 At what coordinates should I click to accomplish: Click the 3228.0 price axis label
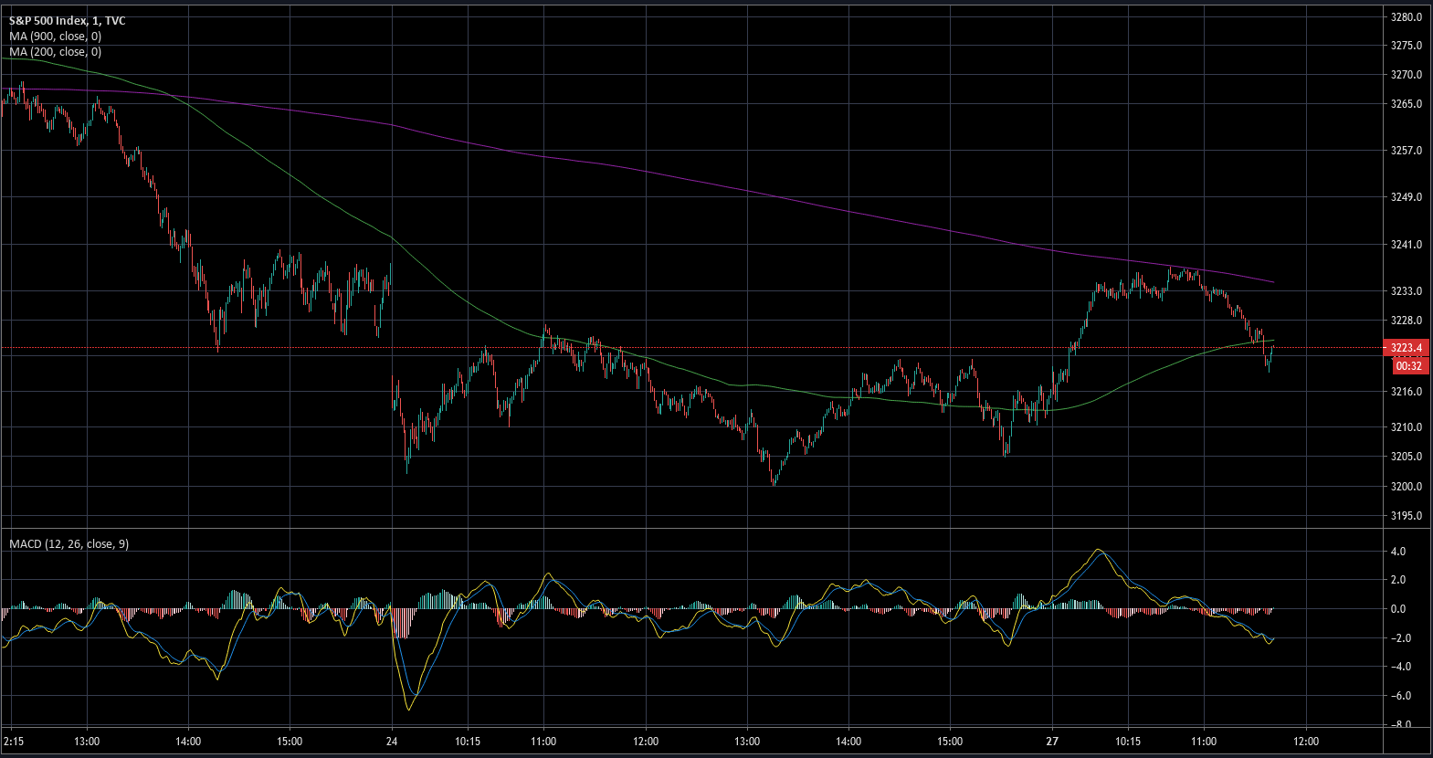point(1407,321)
